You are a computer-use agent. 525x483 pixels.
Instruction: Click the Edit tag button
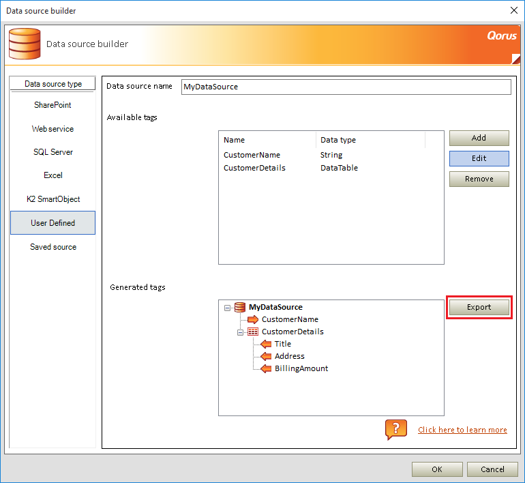tap(479, 158)
